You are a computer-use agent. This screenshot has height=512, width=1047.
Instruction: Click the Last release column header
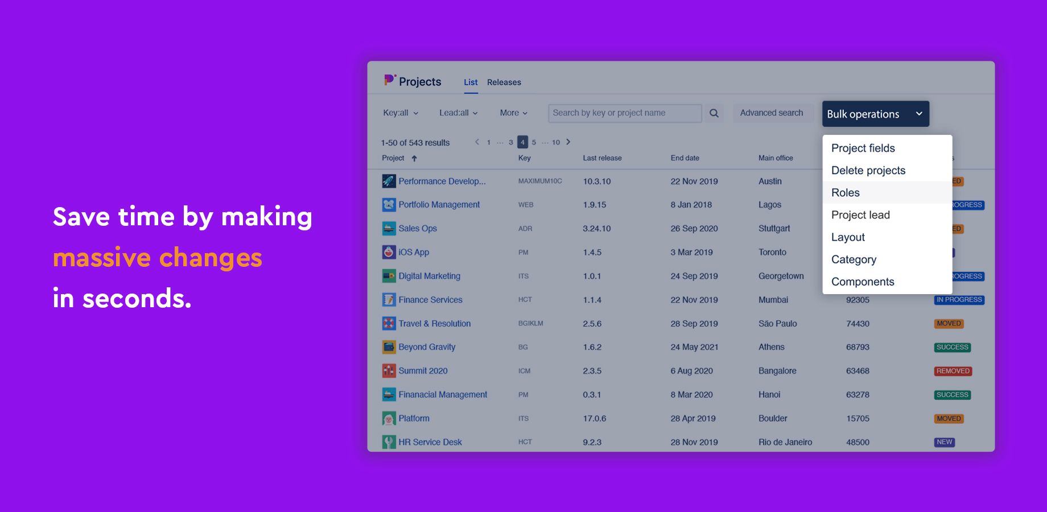click(602, 158)
